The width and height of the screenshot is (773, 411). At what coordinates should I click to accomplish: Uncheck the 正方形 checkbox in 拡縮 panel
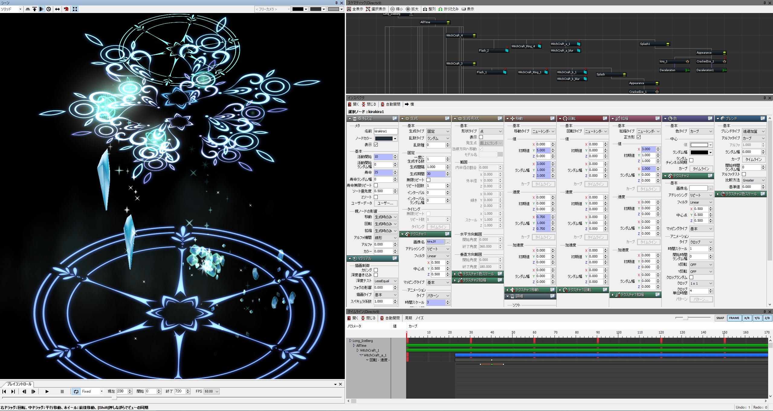[639, 137]
